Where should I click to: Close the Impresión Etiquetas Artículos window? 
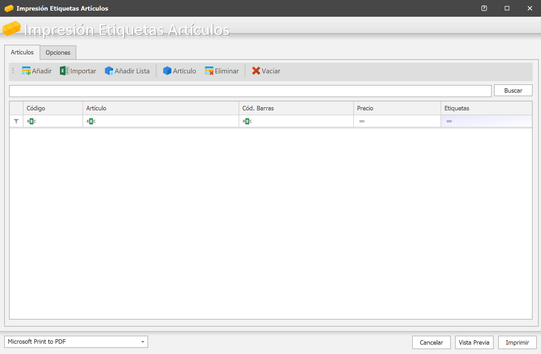coord(530,8)
